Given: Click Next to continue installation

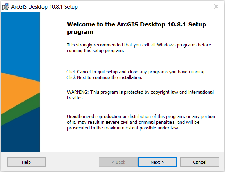Looking at the screenshot, I should 157,162.
